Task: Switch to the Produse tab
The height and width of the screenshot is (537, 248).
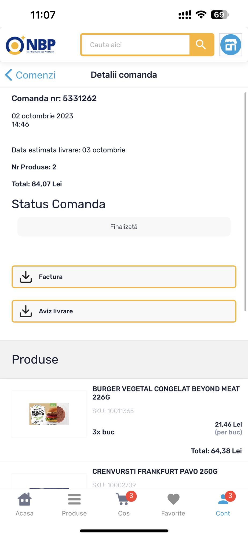Action: (74, 504)
